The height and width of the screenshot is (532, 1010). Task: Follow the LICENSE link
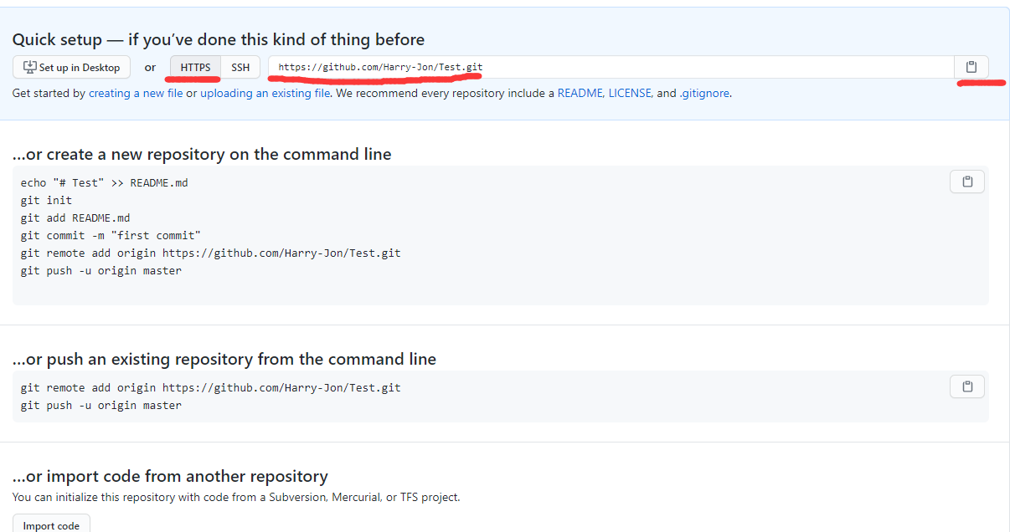coord(630,94)
